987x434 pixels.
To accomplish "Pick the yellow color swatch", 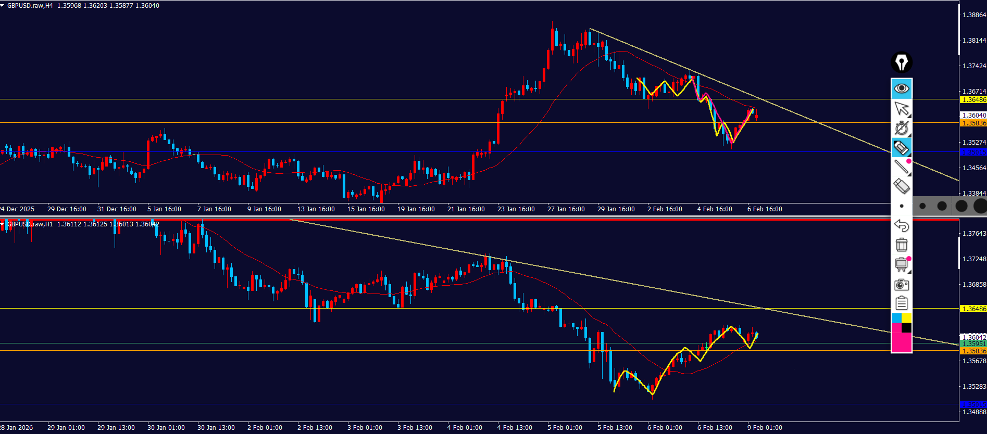I will pyautogui.click(x=907, y=318).
